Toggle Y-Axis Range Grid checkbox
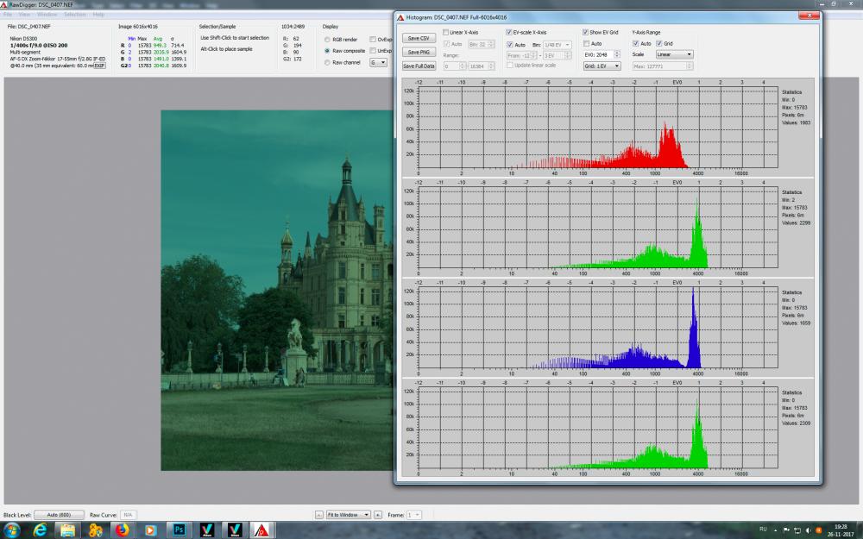 point(658,43)
